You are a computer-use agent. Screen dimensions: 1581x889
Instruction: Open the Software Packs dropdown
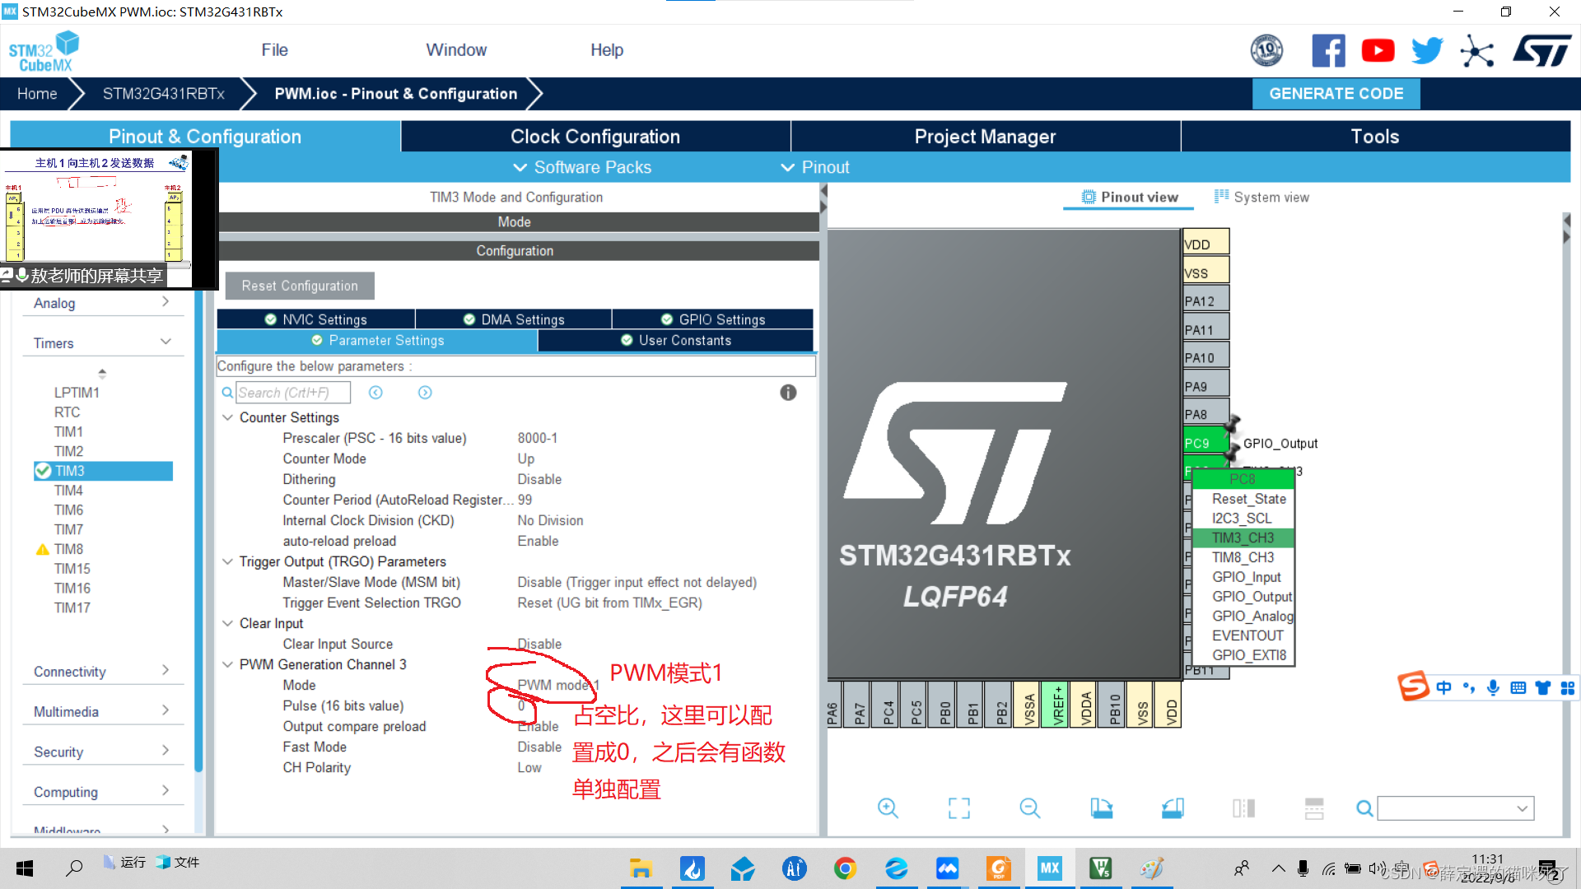[x=582, y=167]
